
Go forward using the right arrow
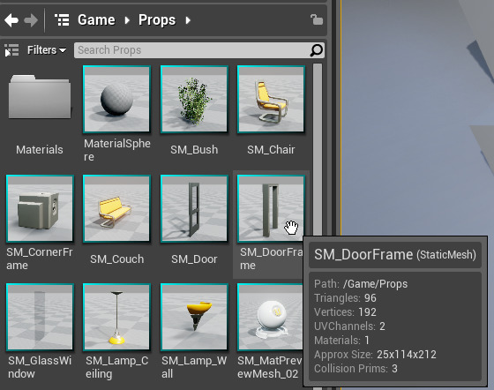coord(31,20)
